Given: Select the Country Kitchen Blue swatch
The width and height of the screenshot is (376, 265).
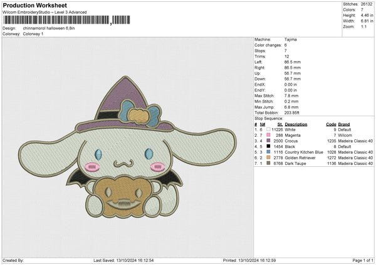Looking at the screenshot, I should [x=268, y=151].
